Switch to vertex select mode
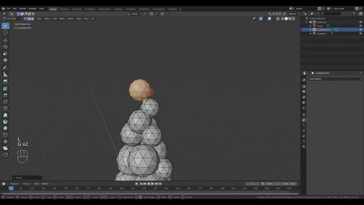This screenshot has height=205, width=364. click(x=25, y=19)
